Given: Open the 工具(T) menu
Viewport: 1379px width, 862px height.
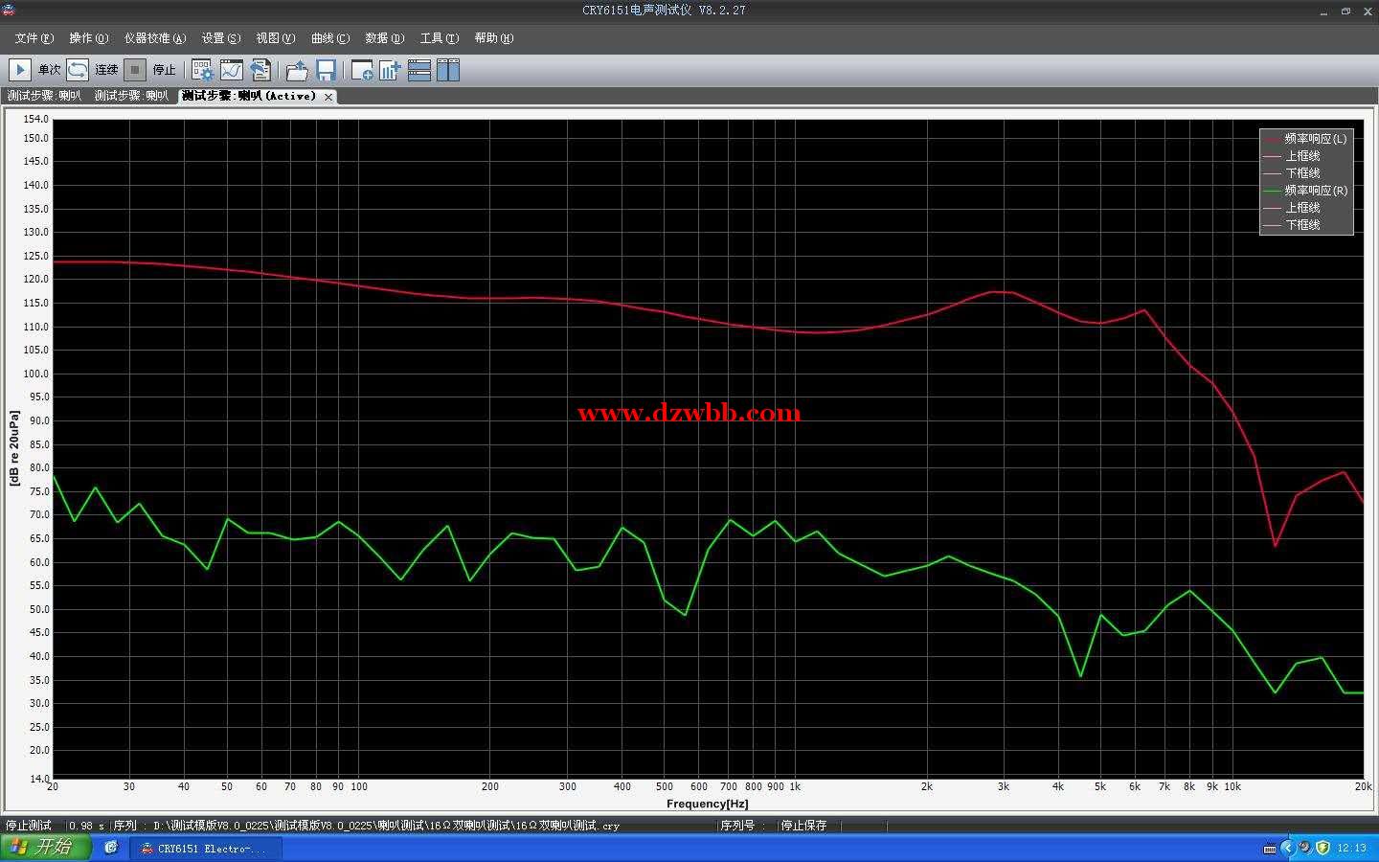Looking at the screenshot, I should (439, 38).
